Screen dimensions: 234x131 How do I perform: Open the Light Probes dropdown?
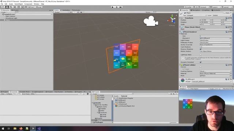pyautogui.click(x=215, y=40)
